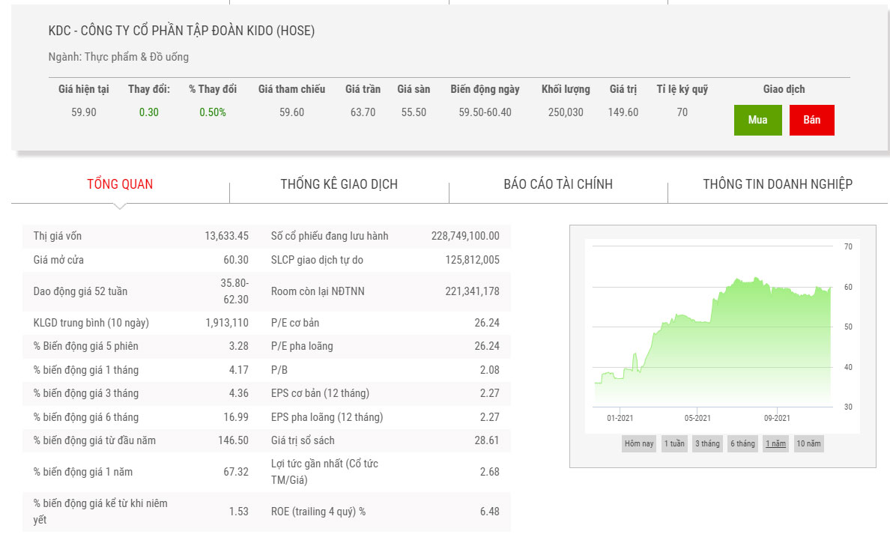890x552 pixels.
Task: Select the Thị giá vốn row
Action: (x=141, y=236)
